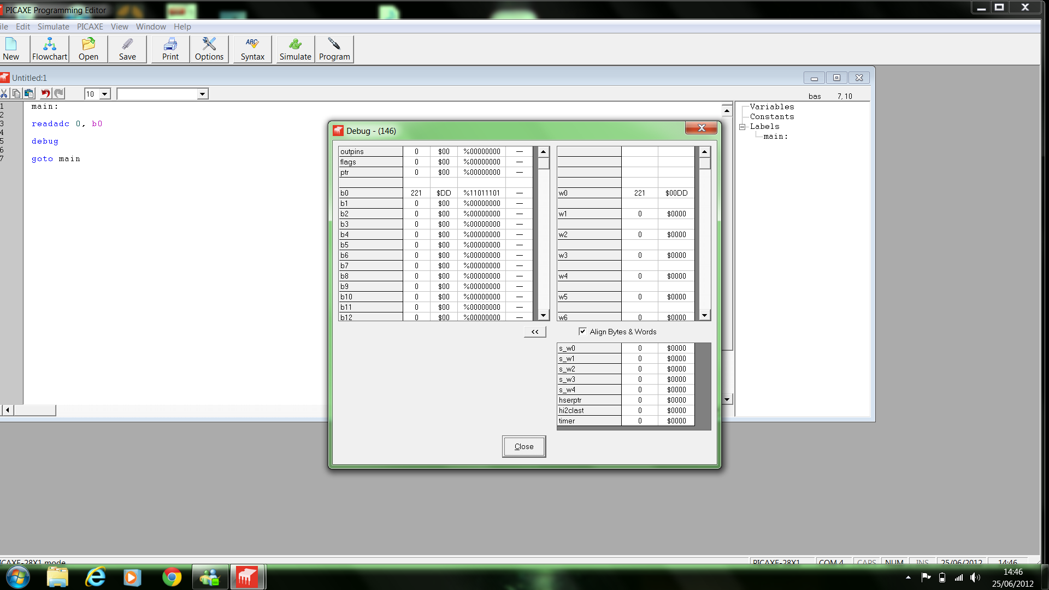Image resolution: width=1049 pixels, height=590 pixels.
Task: Show hidden tray icons arrow
Action: [908, 577]
